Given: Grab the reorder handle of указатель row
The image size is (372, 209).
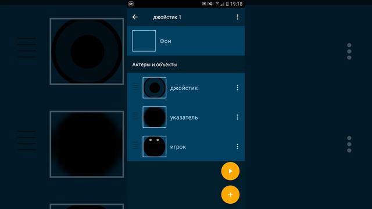Looking at the screenshot, I should [135, 116].
